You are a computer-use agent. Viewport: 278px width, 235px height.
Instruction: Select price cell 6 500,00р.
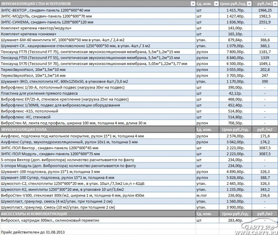[x=235, y=64]
